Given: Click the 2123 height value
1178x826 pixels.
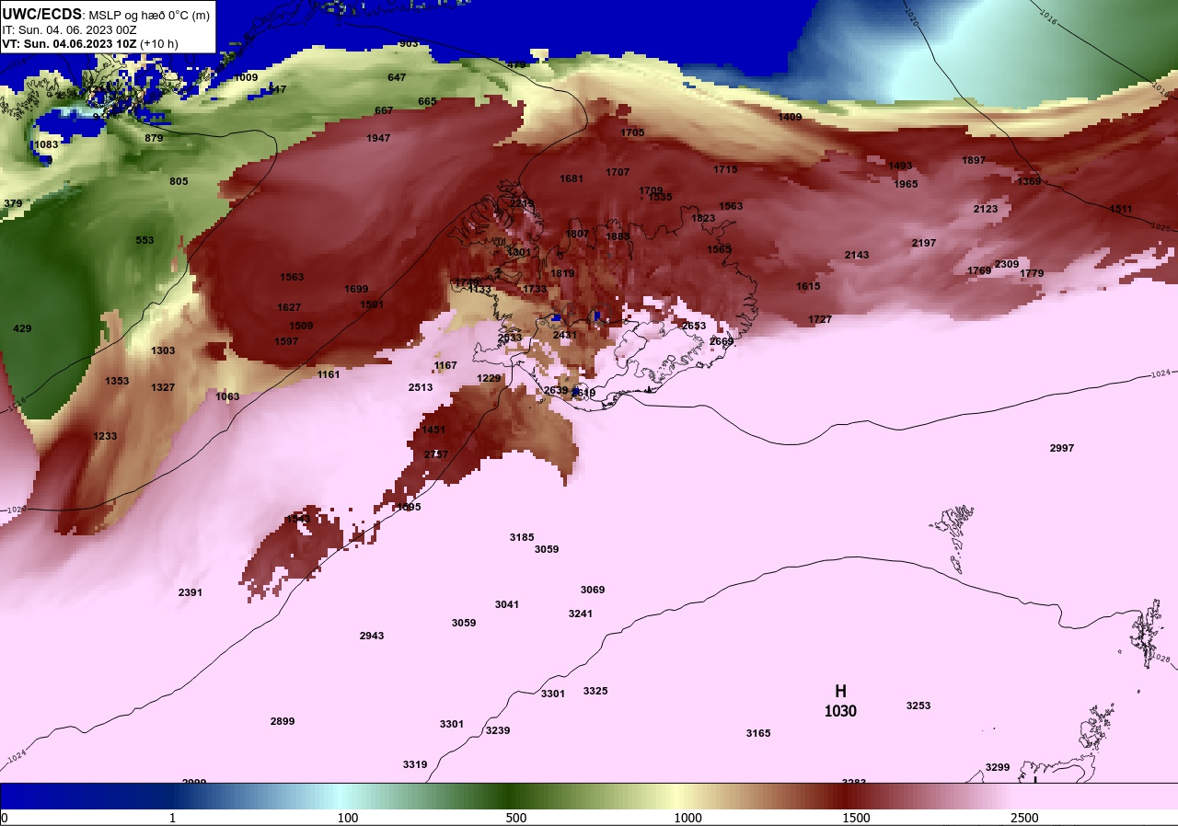Looking at the screenshot, I should 986,209.
